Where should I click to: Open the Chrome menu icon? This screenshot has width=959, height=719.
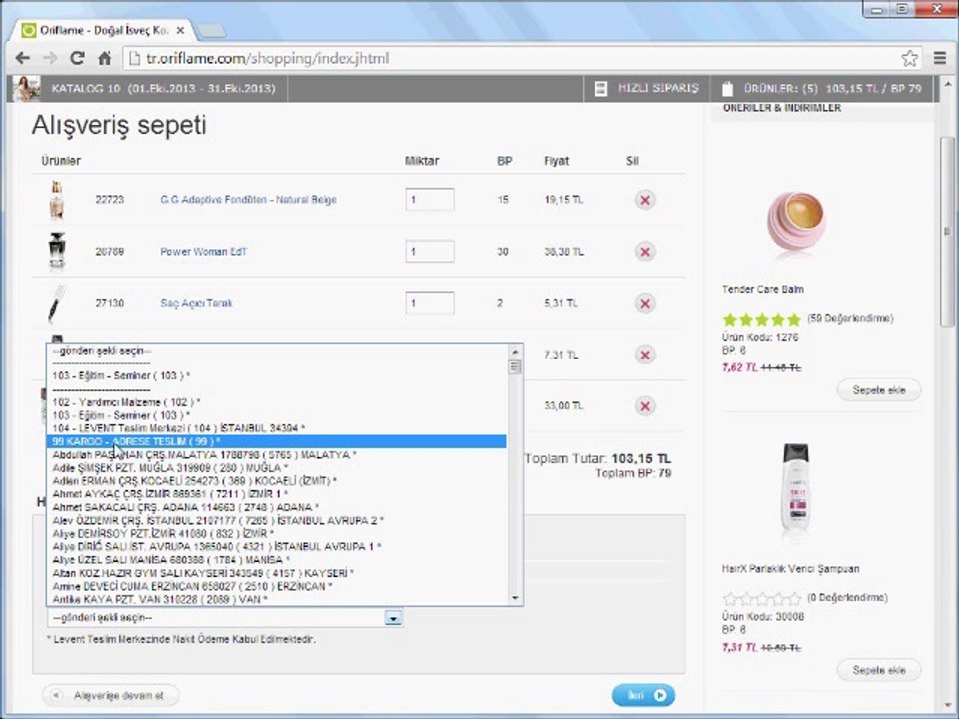point(940,58)
